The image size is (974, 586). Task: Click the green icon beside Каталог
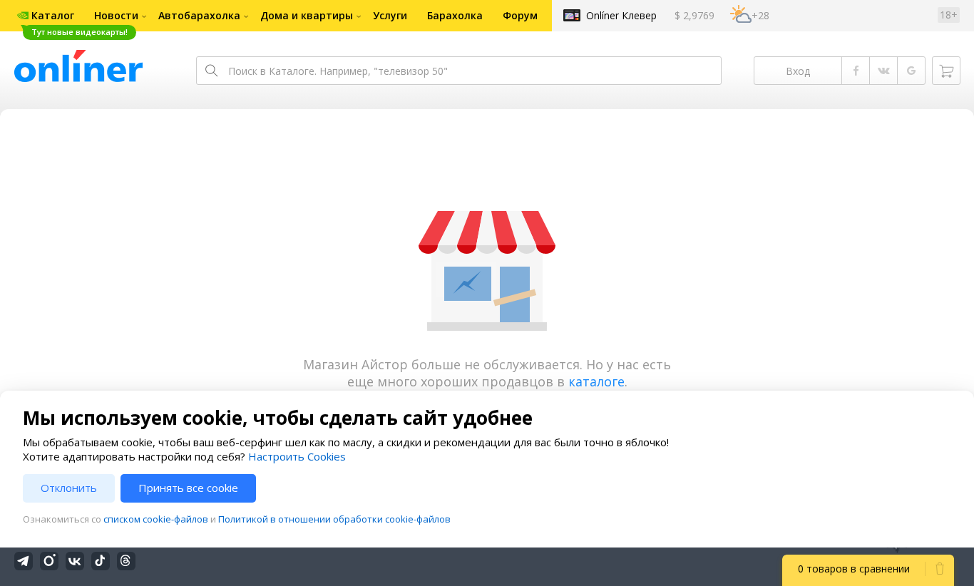point(23,16)
